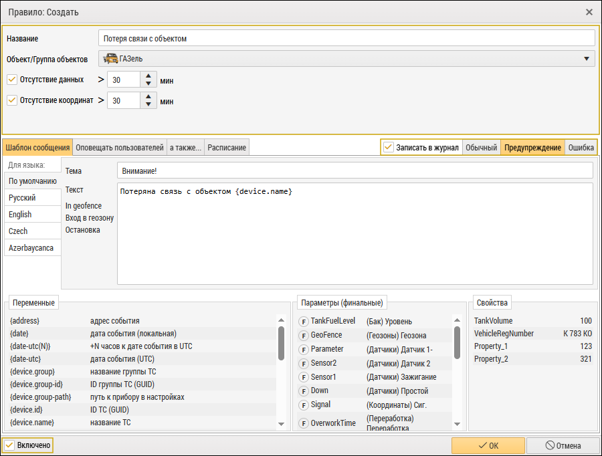The image size is (602, 456).
Task: Click the F icon next to Sensor1
Action: tap(303, 378)
